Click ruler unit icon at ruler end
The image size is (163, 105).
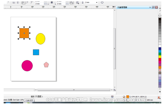[114, 7]
